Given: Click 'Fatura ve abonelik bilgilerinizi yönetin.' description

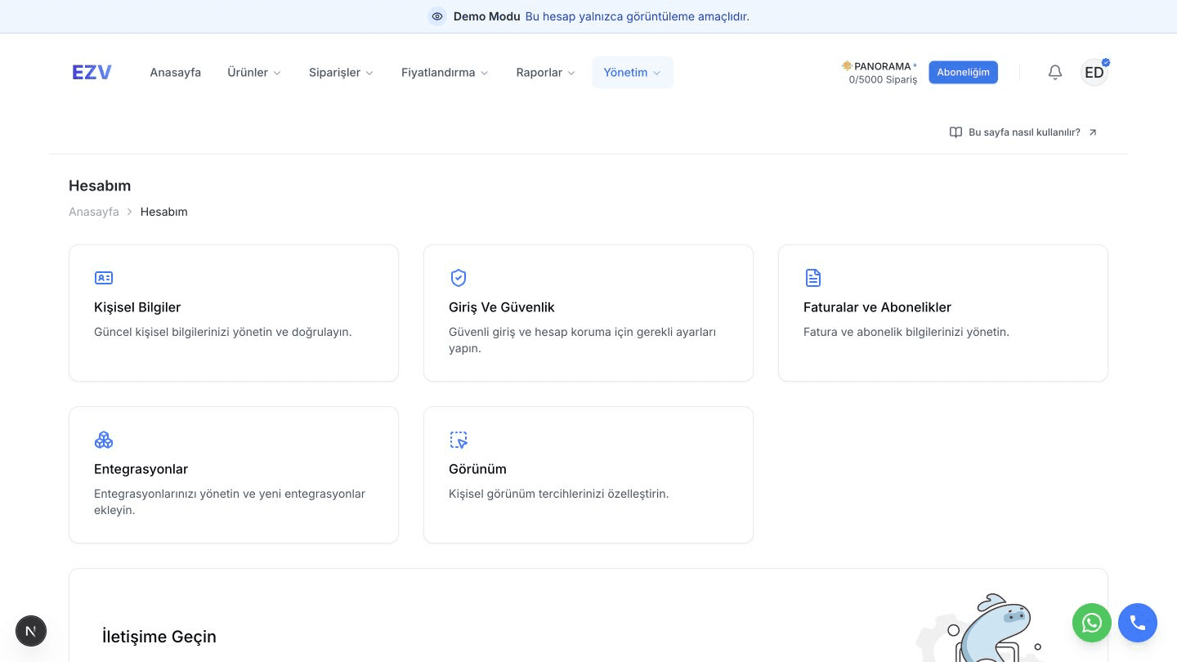Looking at the screenshot, I should [x=906, y=332].
